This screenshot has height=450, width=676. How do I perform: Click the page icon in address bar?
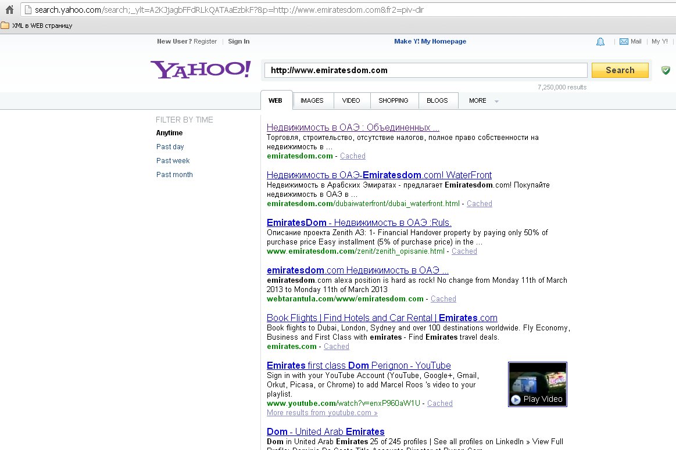(x=28, y=9)
